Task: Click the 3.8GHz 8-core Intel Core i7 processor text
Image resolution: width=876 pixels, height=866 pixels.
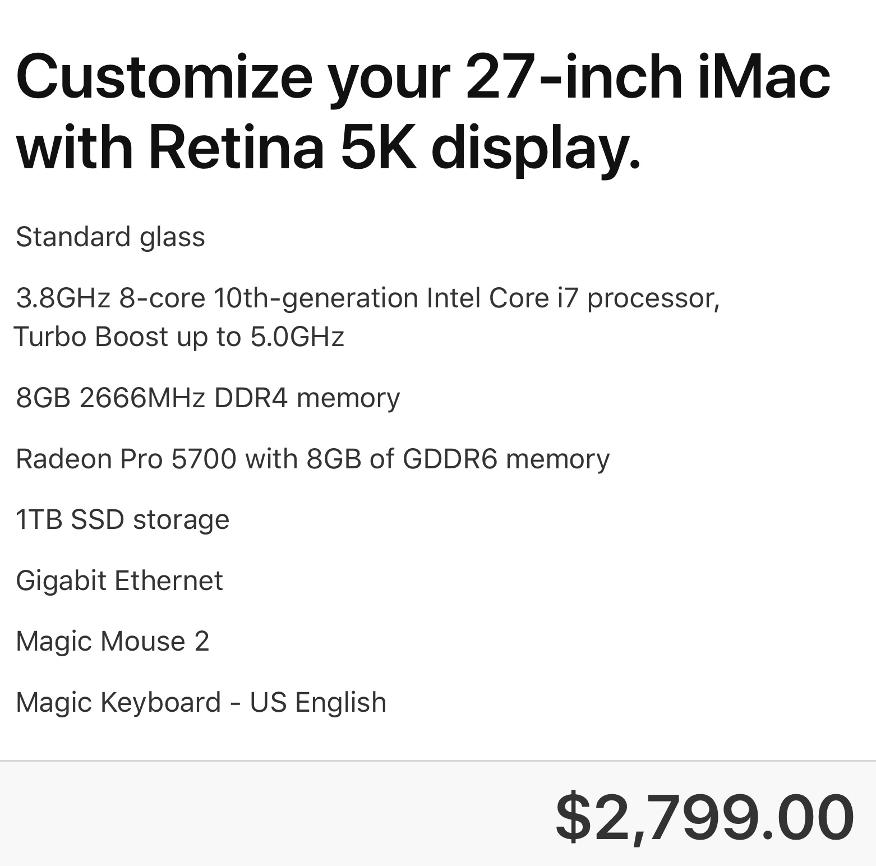Action: [x=368, y=298]
